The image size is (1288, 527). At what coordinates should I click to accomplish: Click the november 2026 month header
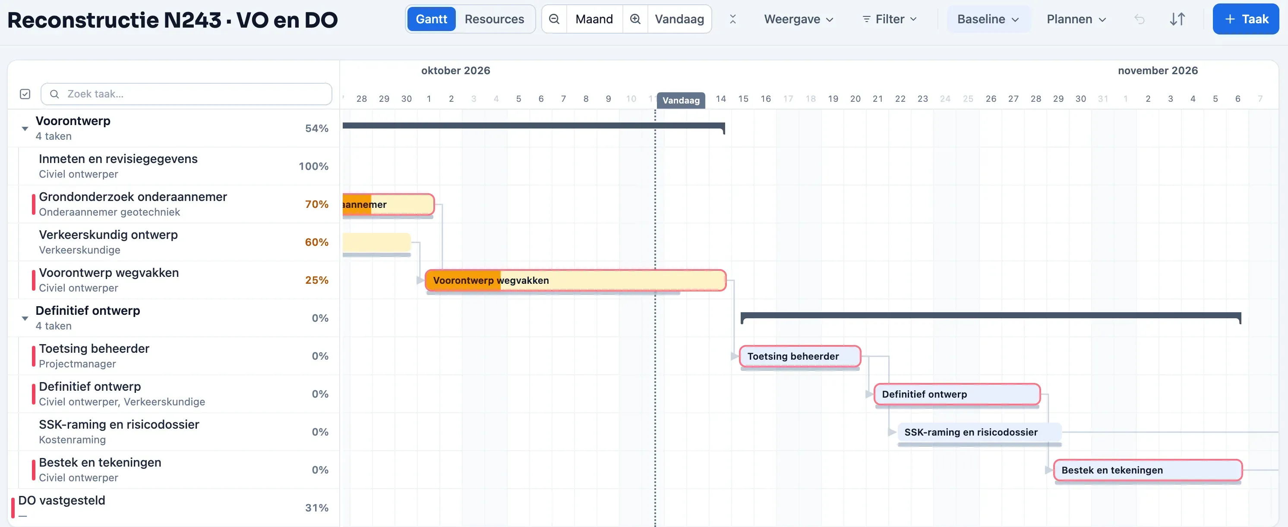(1158, 70)
